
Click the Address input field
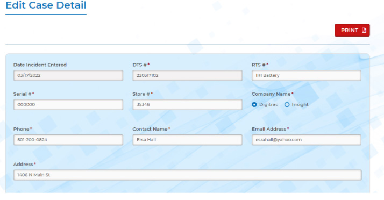coord(188,175)
